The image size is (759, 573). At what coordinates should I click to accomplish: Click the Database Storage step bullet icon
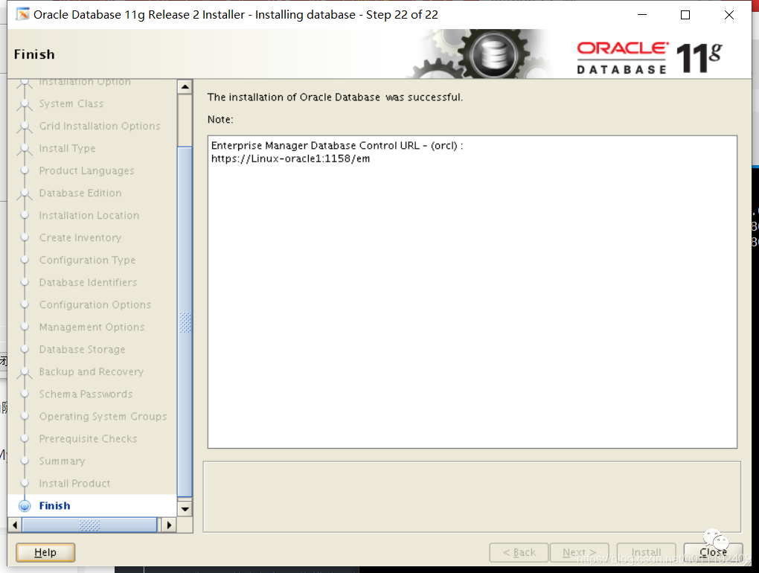click(x=25, y=349)
